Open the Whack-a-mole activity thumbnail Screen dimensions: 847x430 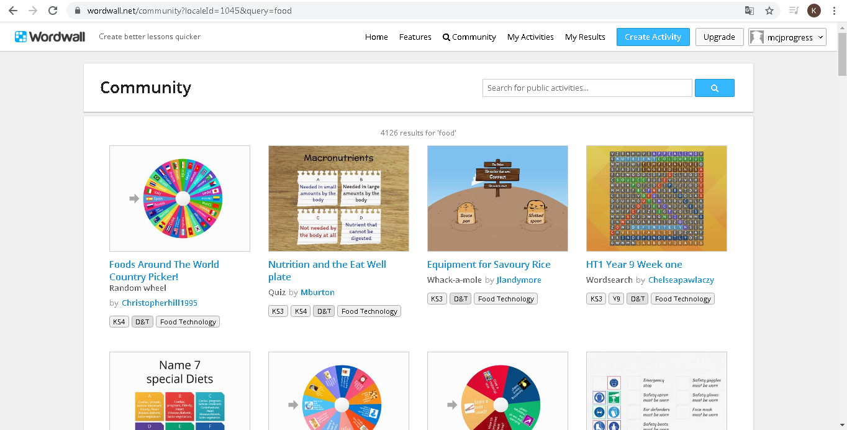(x=497, y=198)
